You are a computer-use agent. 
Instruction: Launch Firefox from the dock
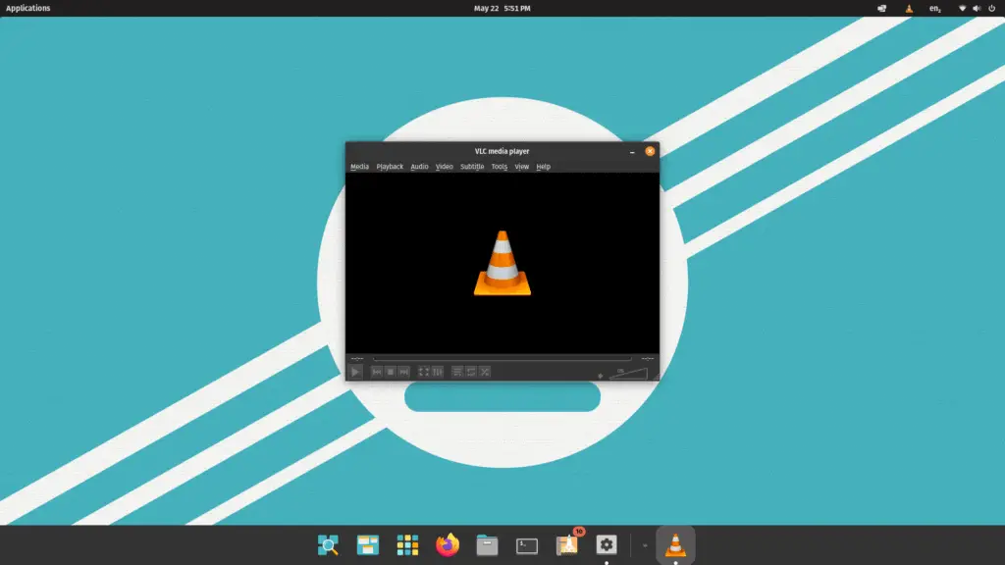click(448, 545)
